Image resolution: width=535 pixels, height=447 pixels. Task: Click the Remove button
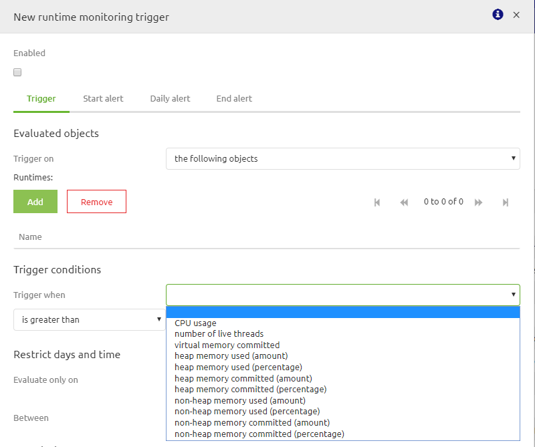point(96,201)
